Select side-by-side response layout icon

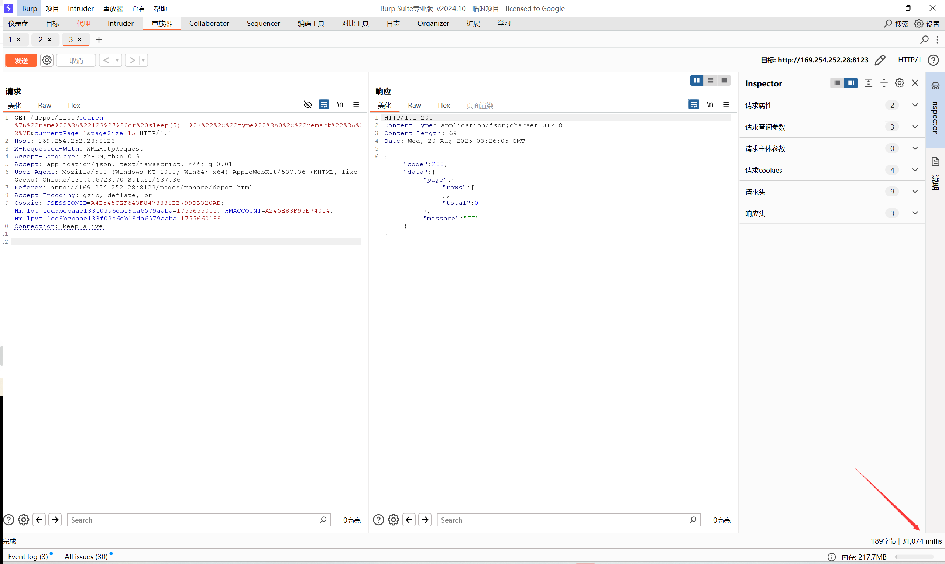(x=696, y=80)
